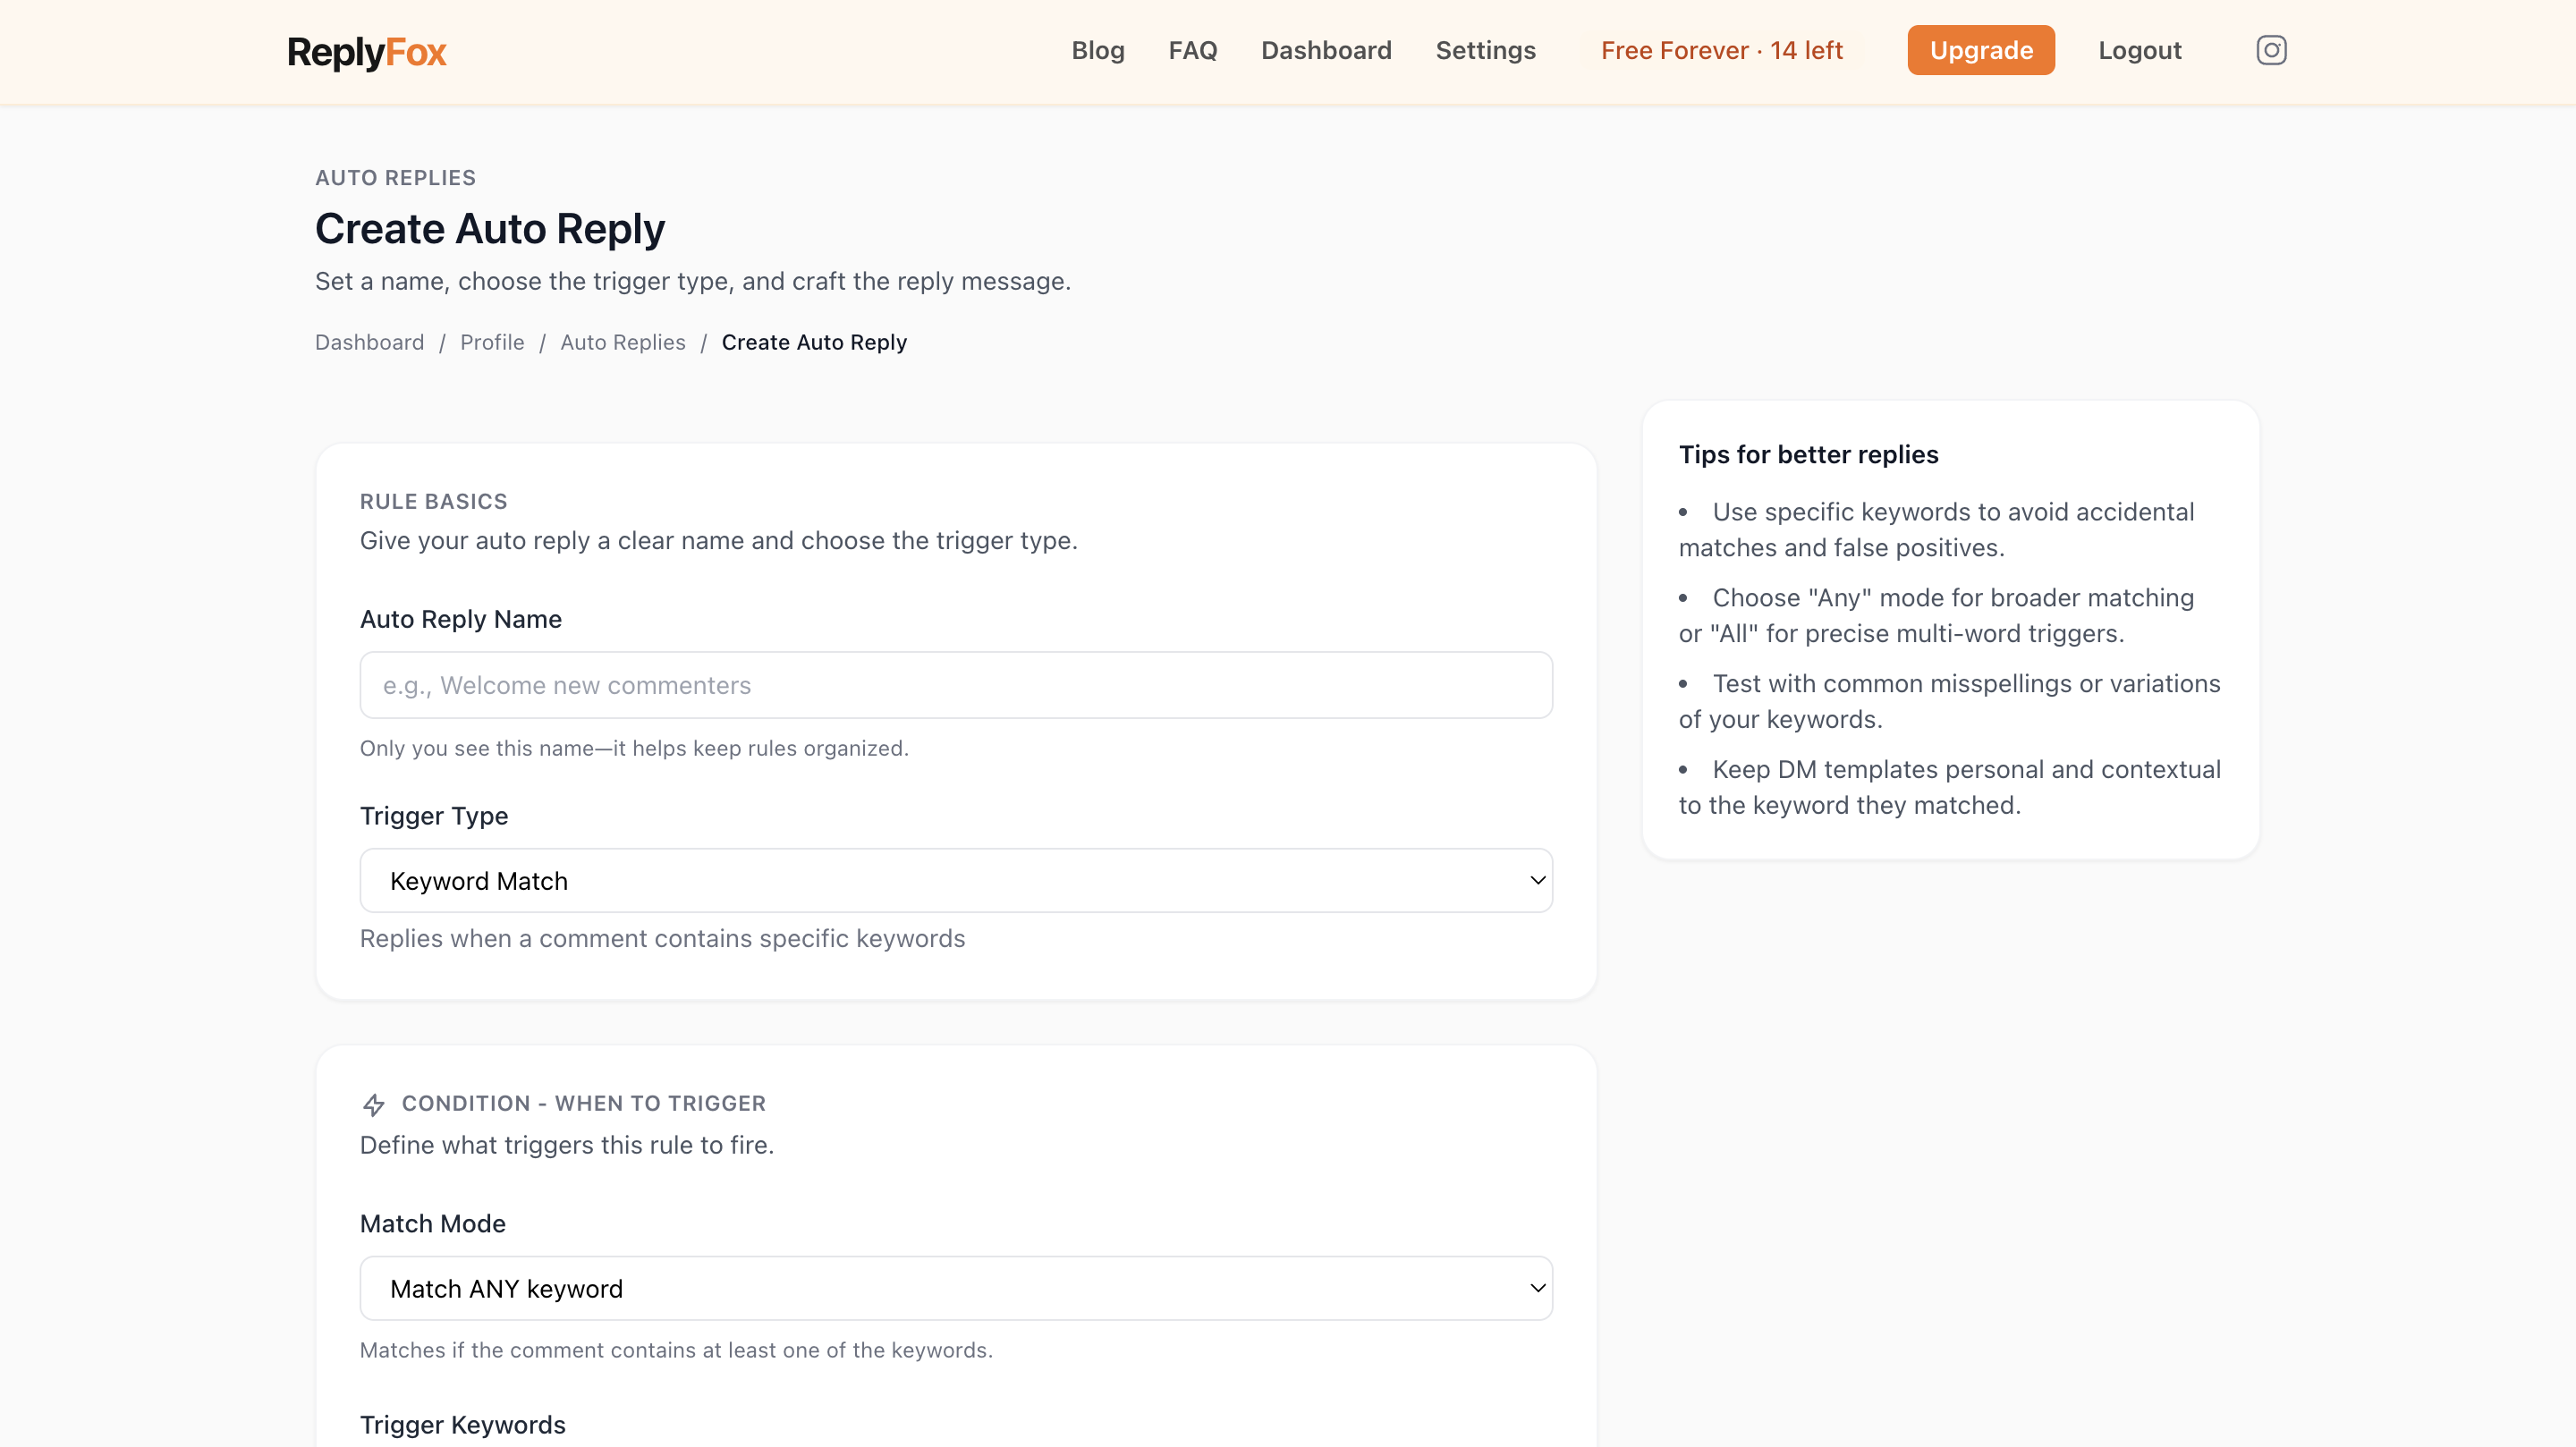Click the Free Forever 14 left link
The height and width of the screenshot is (1447, 2576).
pyautogui.click(x=1721, y=50)
